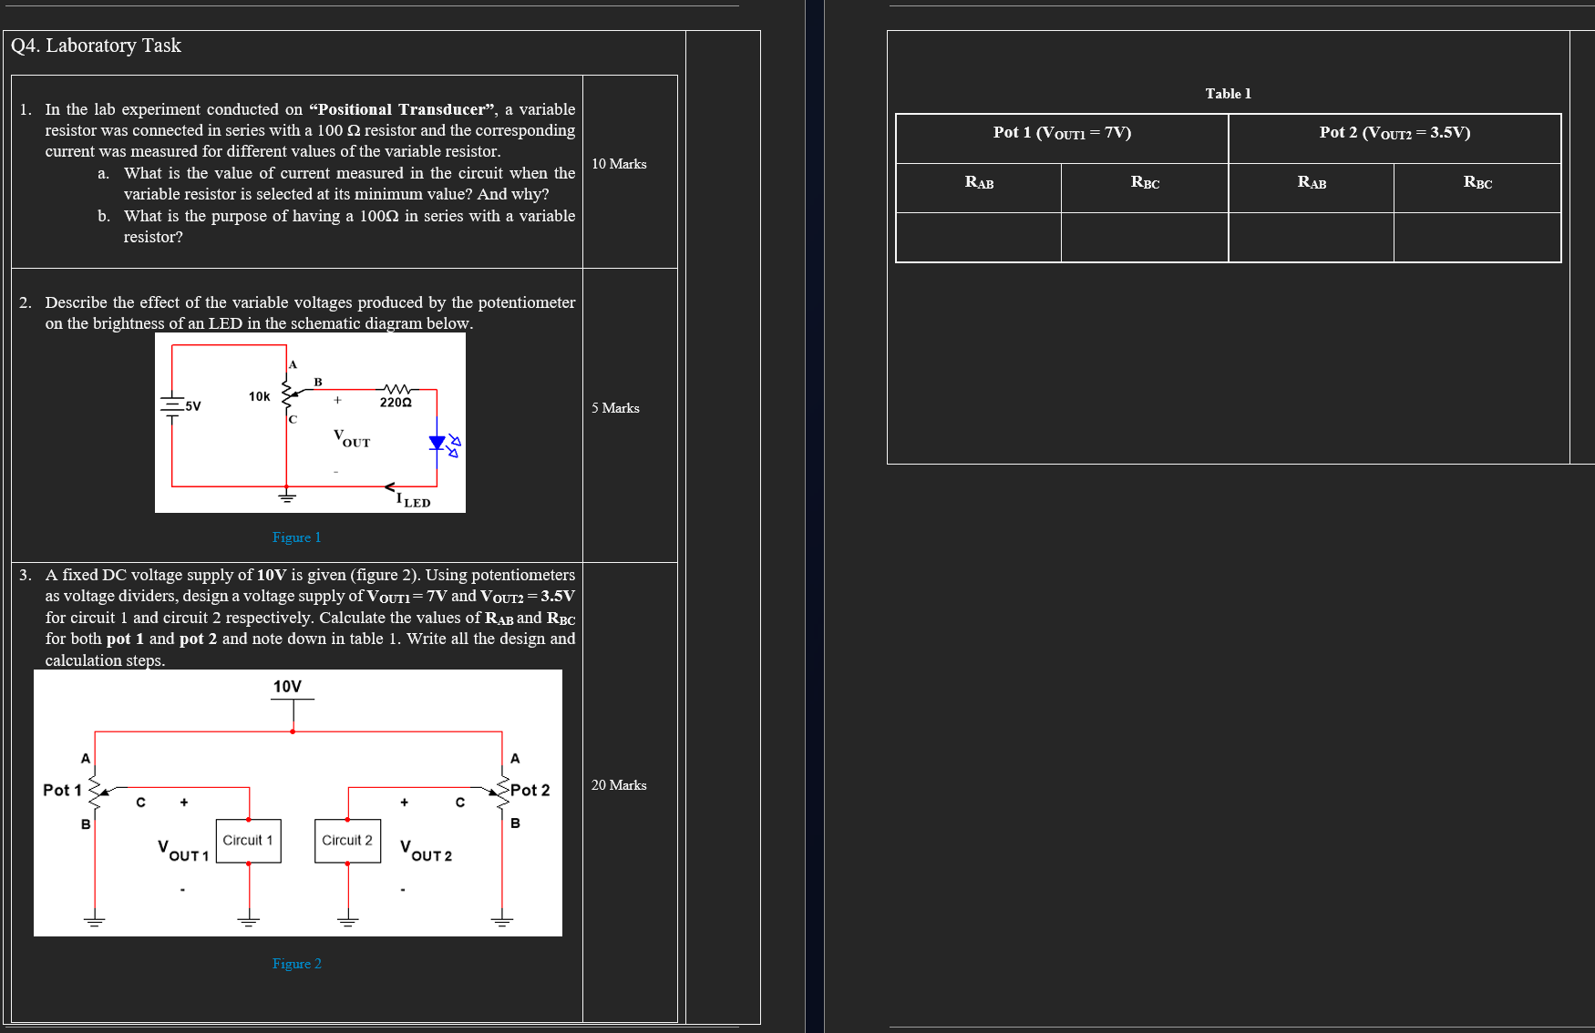The image size is (1595, 1033).
Task: Open the Figure 1 caption link
Action: (296, 537)
